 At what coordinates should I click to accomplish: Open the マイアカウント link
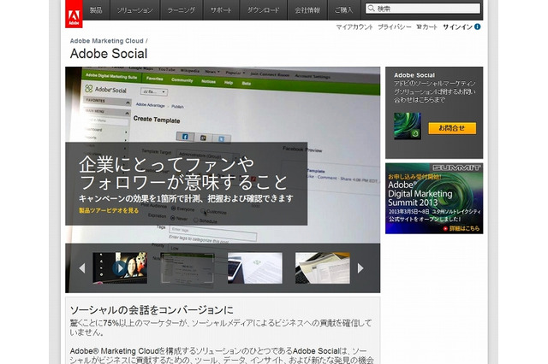coord(354,26)
